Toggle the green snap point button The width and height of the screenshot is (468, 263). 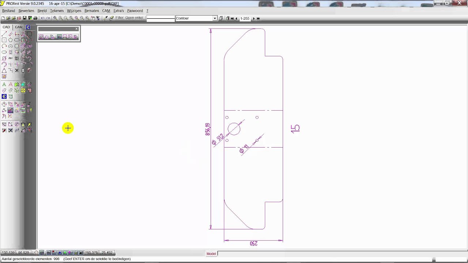(65, 253)
